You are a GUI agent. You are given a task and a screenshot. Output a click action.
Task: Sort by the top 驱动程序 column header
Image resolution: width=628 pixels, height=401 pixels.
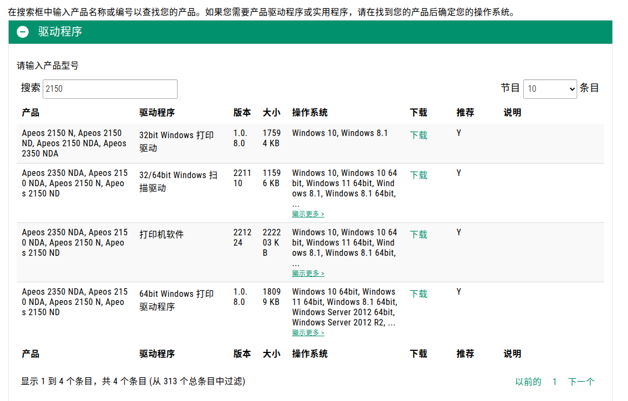(157, 113)
